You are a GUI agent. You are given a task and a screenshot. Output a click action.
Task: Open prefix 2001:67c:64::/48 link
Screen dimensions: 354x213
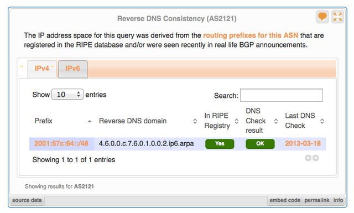pos(61,143)
